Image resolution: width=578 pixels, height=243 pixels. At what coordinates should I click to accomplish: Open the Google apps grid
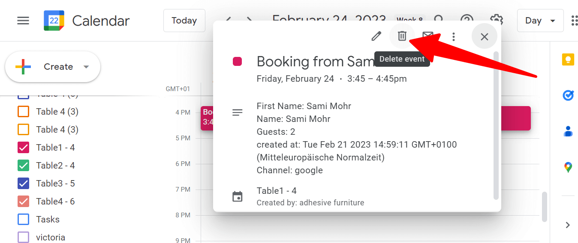click(575, 21)
